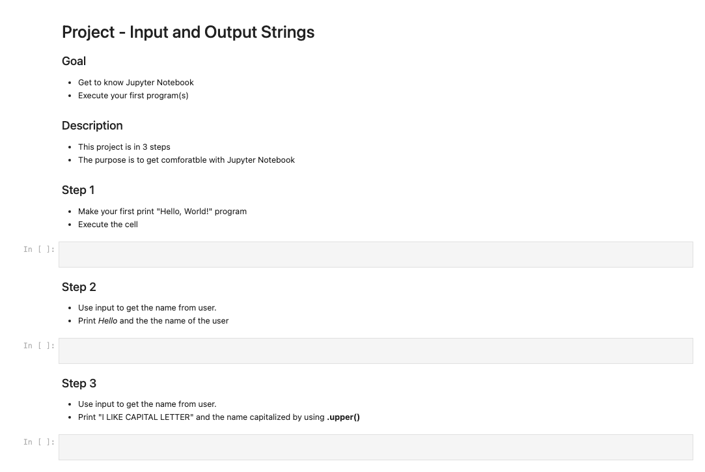
Task: Click the 'Hello, World!' program instruction line
Action: click(162, 212)
